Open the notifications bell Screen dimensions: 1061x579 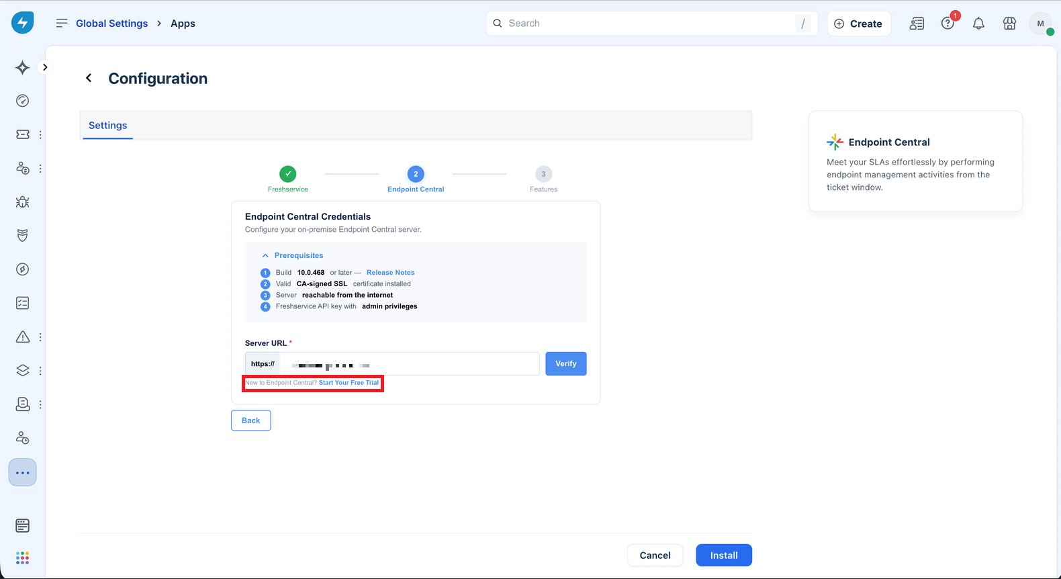click(978, 24)
